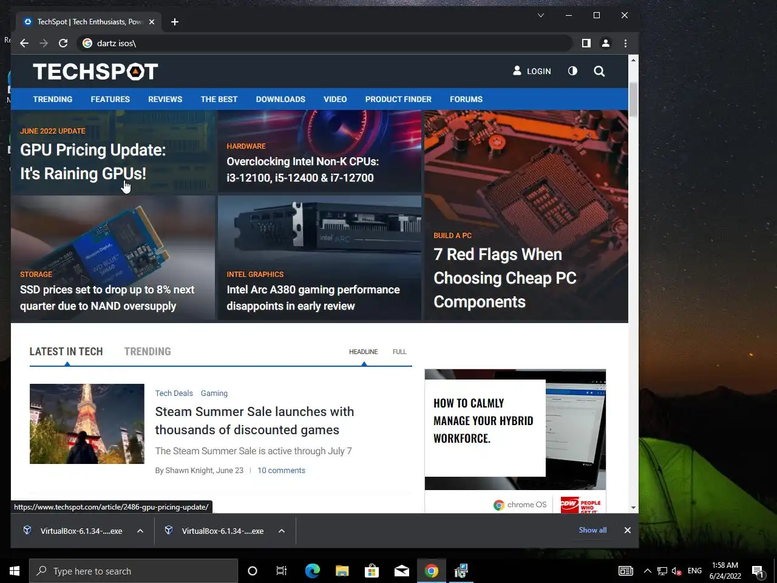The width and height of the screenshot is (777, 583).
Task: Open GPU Pricing Update article
Action: click(x=93, y=162)
